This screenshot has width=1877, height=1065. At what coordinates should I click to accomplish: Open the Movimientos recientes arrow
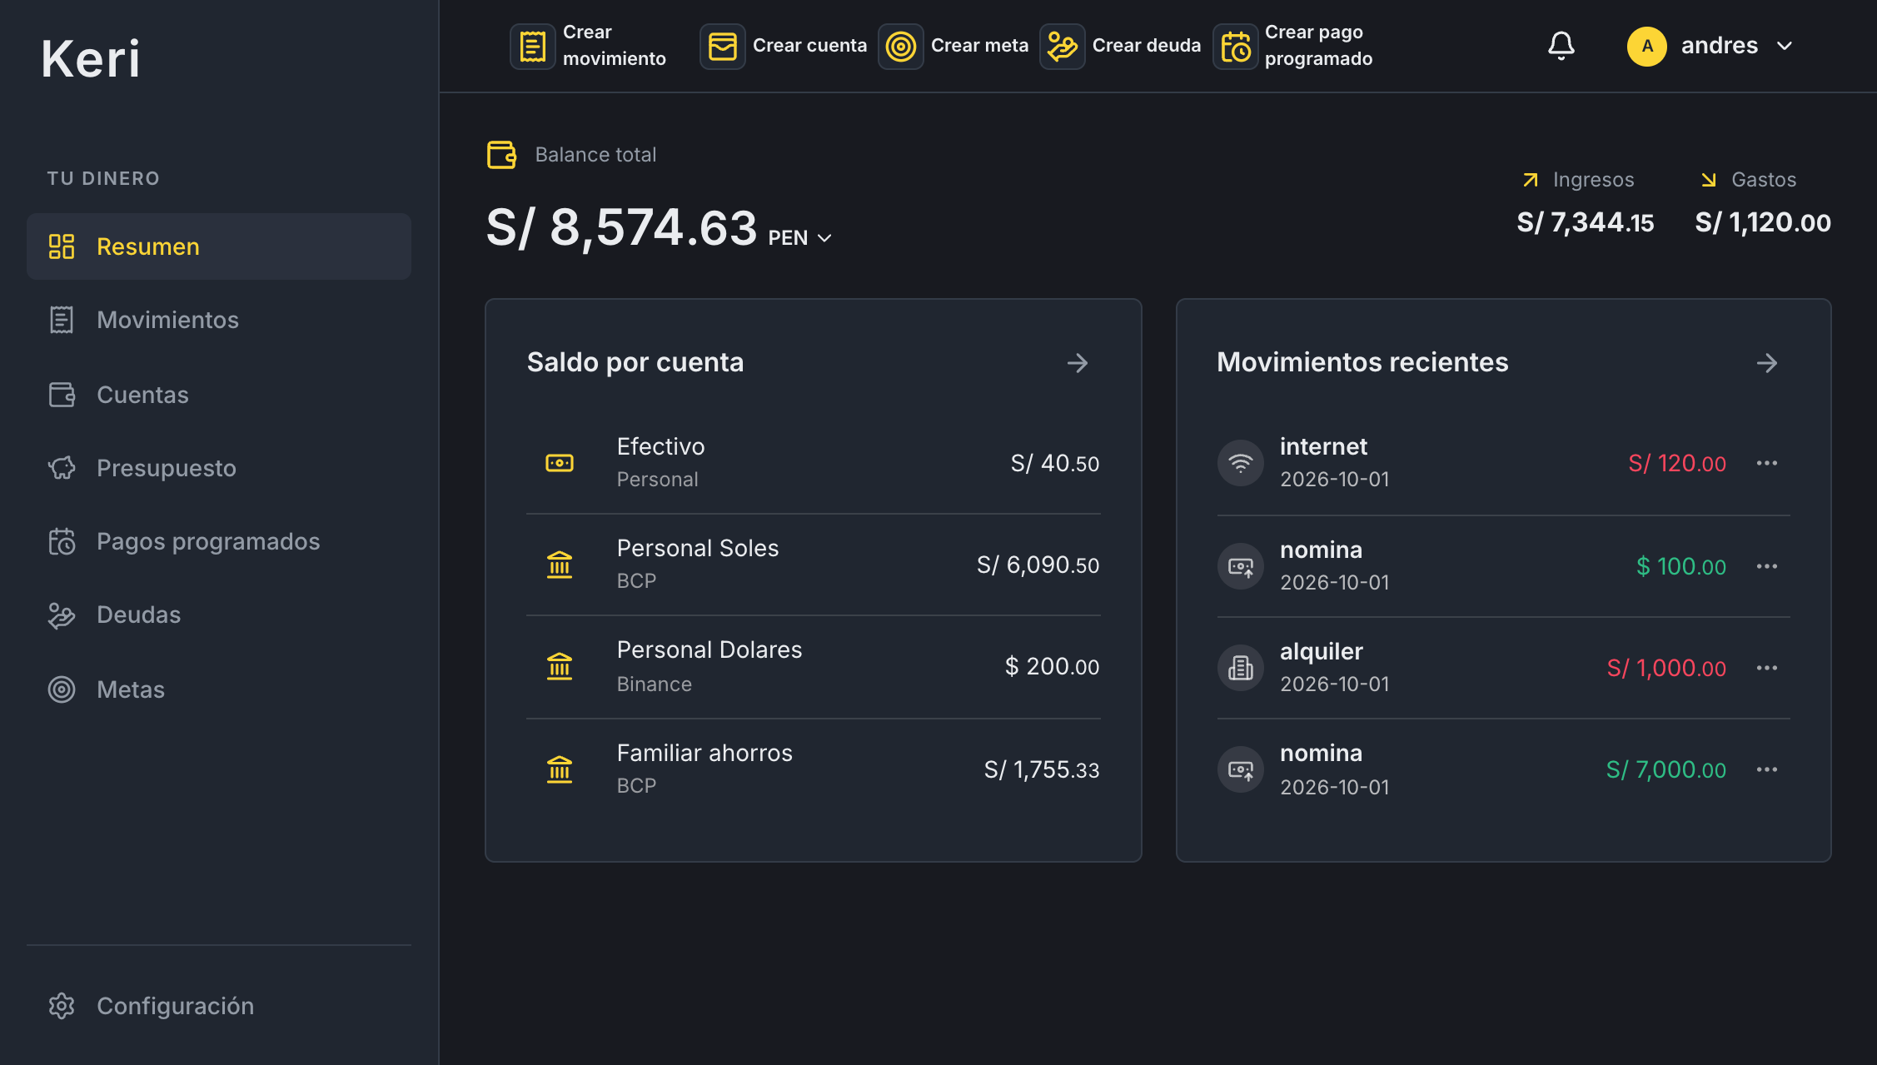click(1766, 363)
